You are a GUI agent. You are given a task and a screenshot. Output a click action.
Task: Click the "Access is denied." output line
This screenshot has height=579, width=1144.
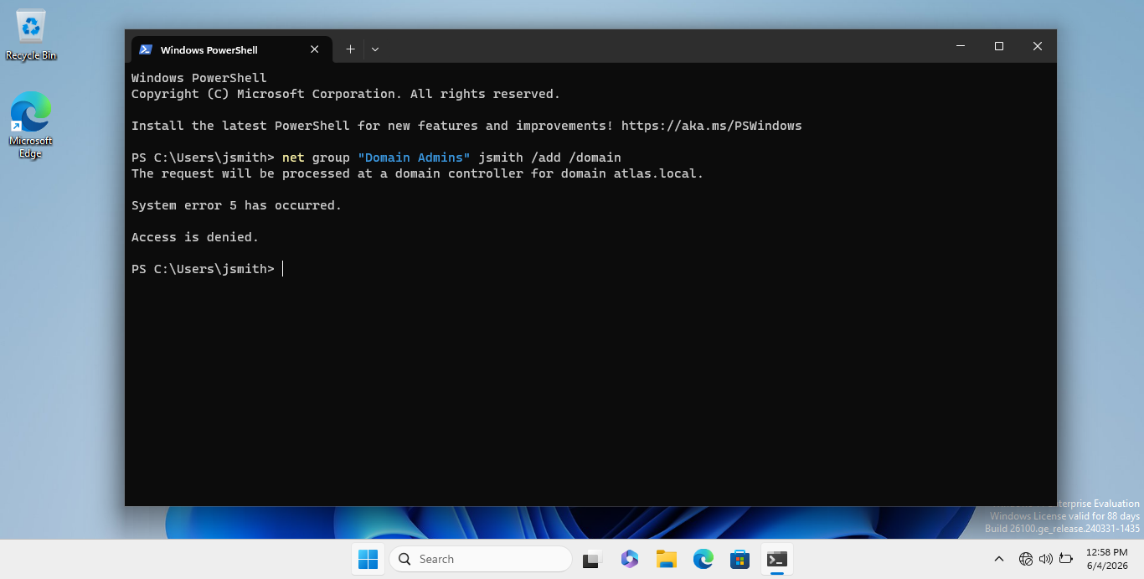(195, 237)
